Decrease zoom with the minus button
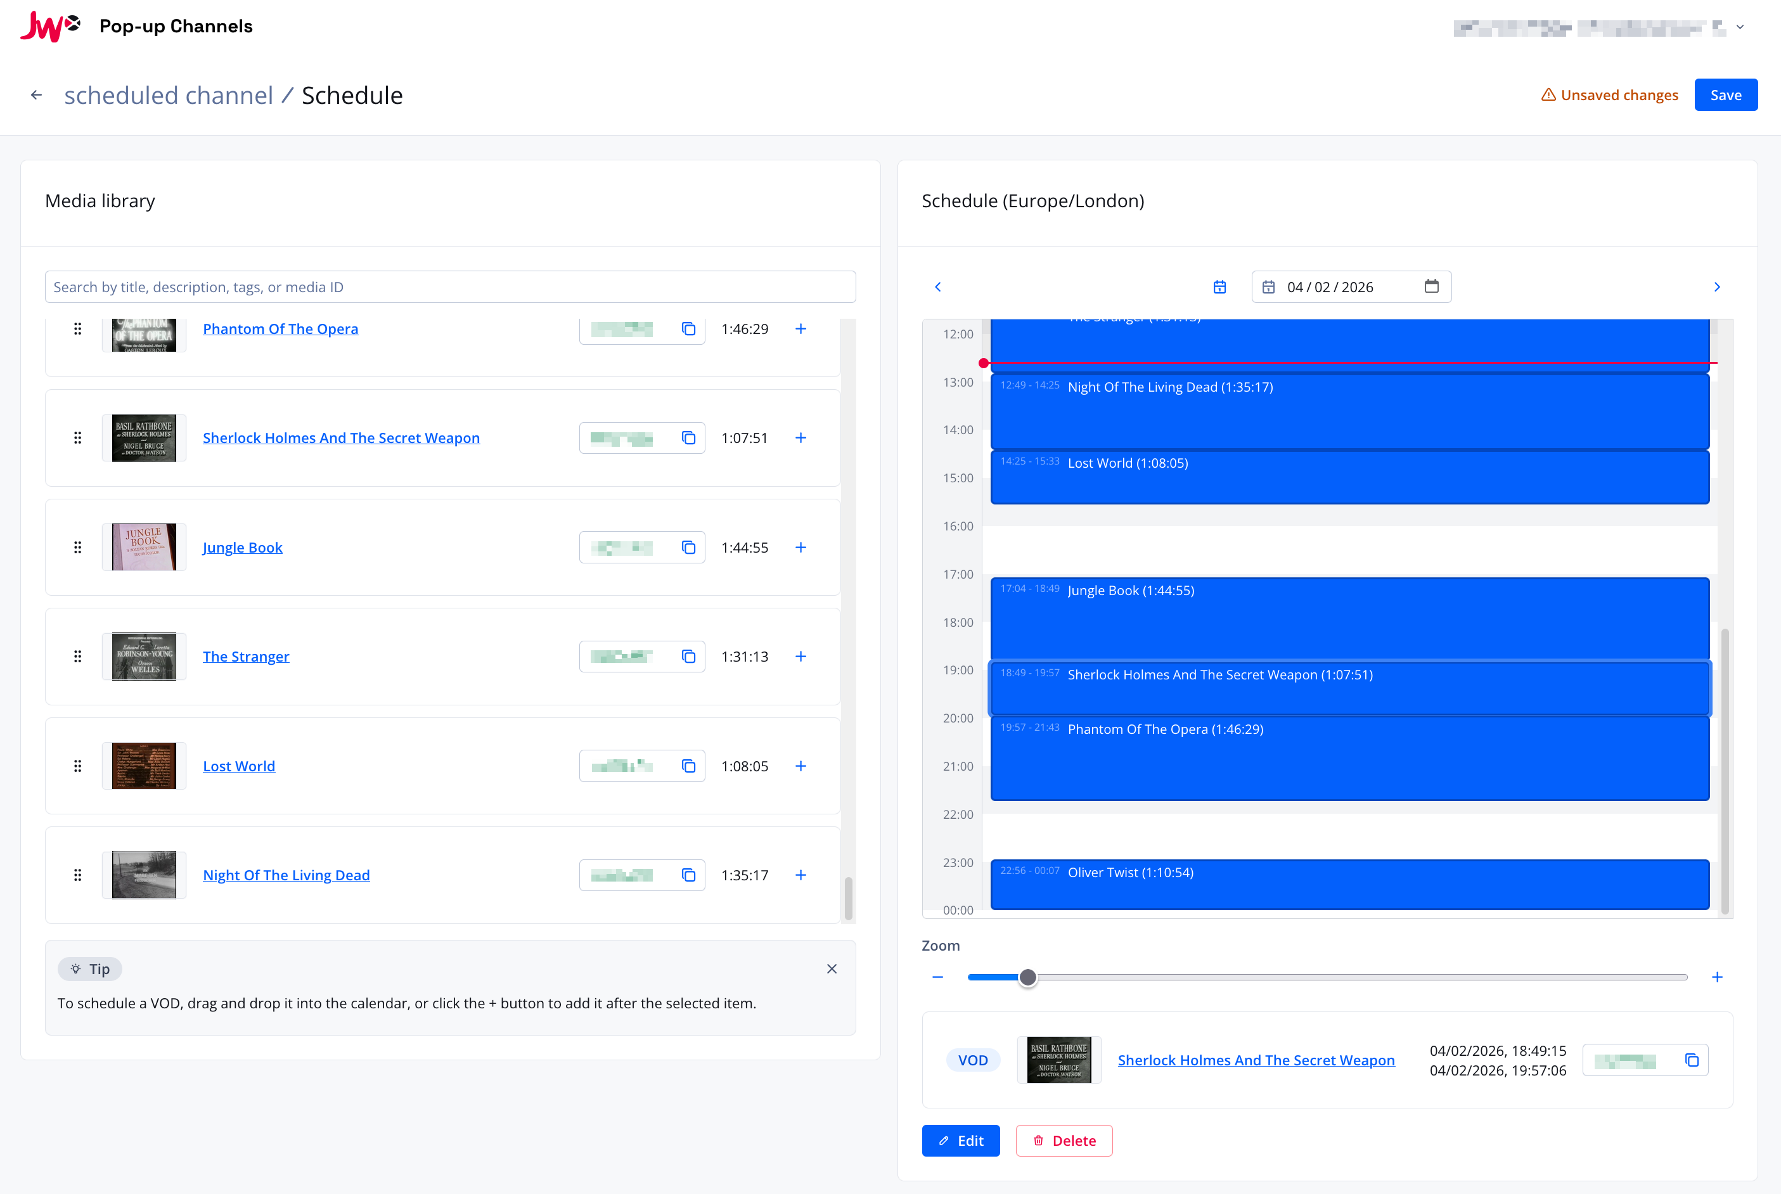1781x1194 pixels. [x=938, y=977]
